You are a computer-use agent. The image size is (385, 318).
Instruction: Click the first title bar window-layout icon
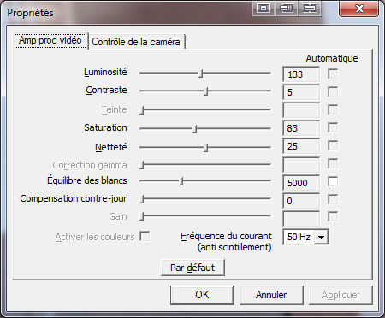[x=264, y=9]
